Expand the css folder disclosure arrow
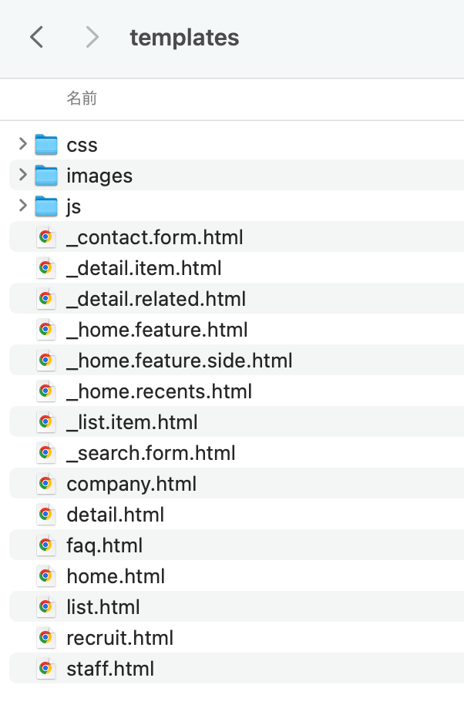The image size is (464, 708). (22, 144)
